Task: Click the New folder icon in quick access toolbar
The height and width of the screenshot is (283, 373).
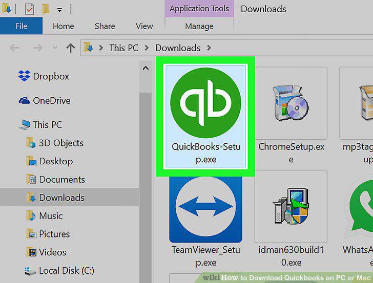Action: point(46,9)
